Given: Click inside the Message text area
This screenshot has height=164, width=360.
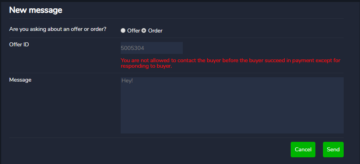Looking at the screenshot, I should (x=232, y=105).
